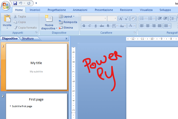This screenshot has height=119, width=178.
Task: Switch to the Sviluppo ribbon tab
Action: point(165,10)
